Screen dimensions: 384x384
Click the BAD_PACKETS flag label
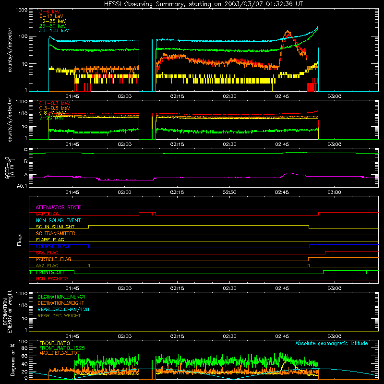(52, 278)
